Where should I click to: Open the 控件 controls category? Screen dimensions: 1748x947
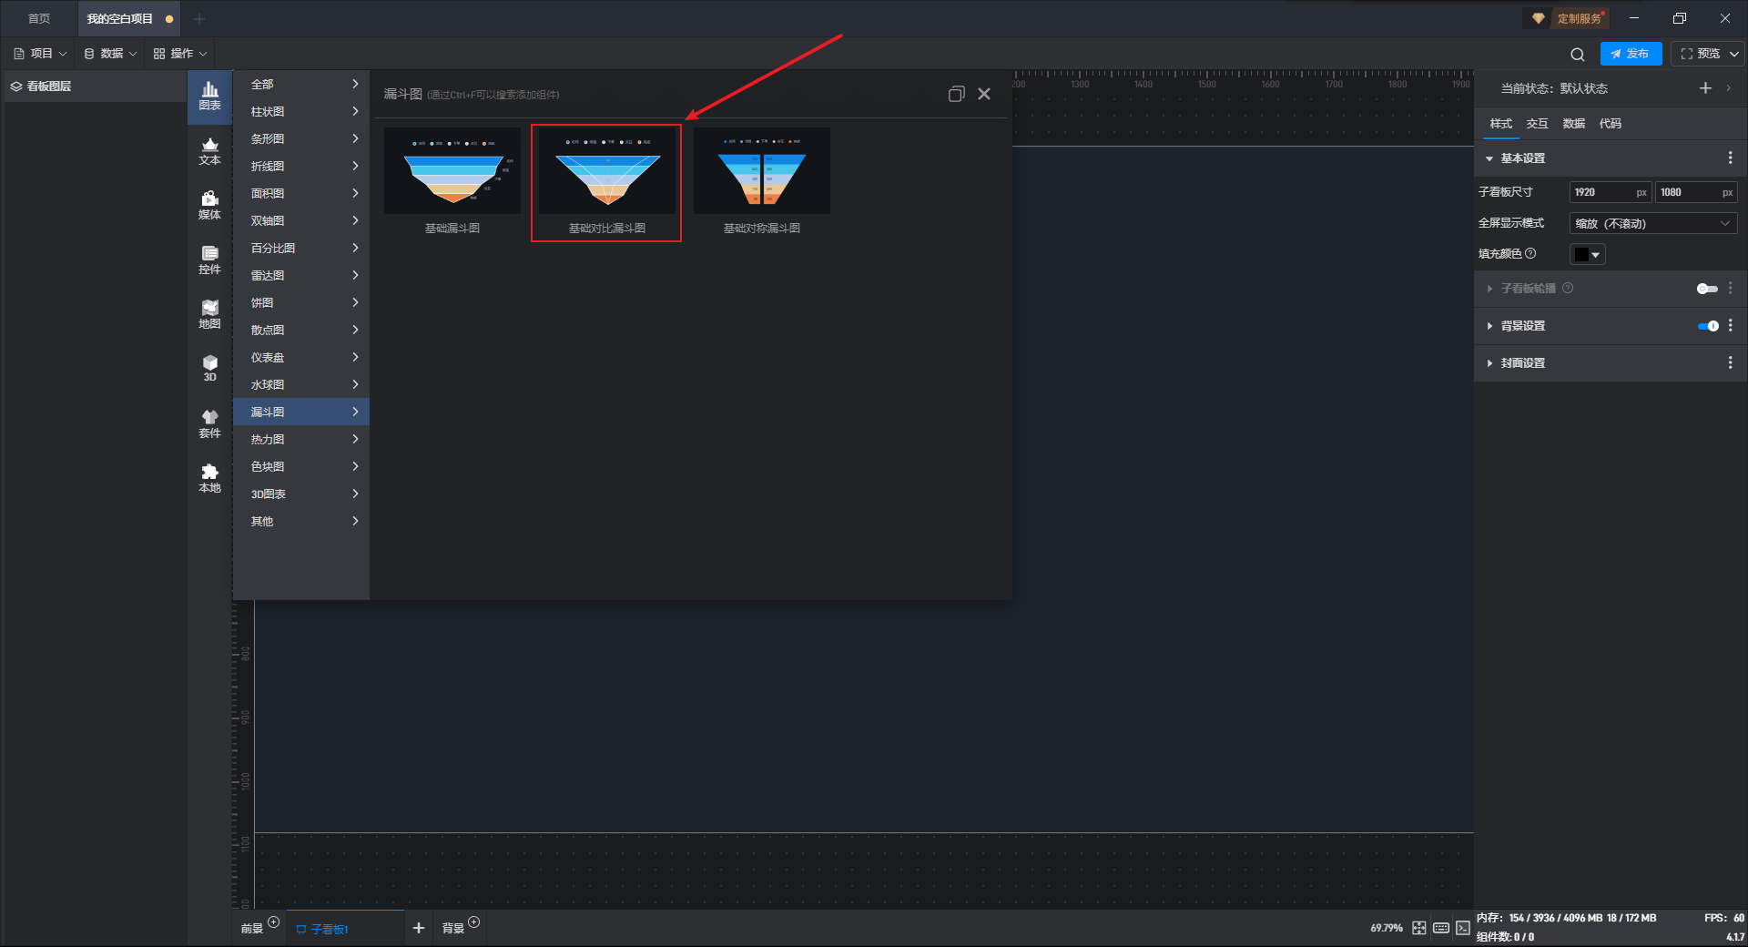click(209, 260)
